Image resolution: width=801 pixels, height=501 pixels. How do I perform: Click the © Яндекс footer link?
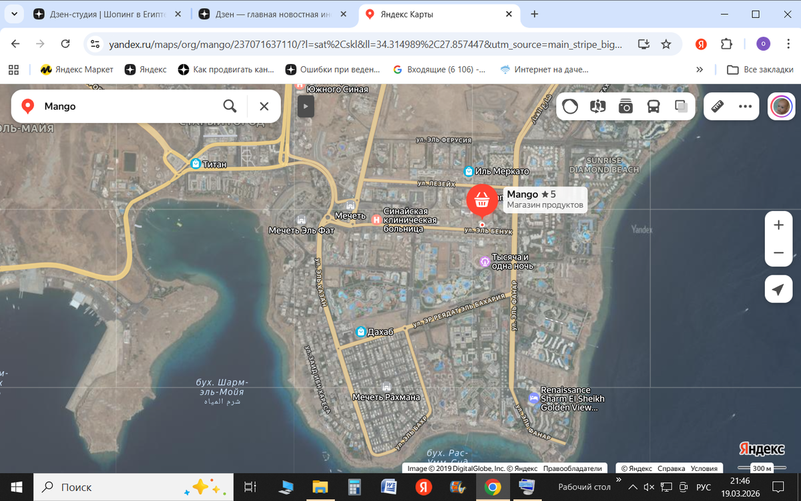point(636,468)
